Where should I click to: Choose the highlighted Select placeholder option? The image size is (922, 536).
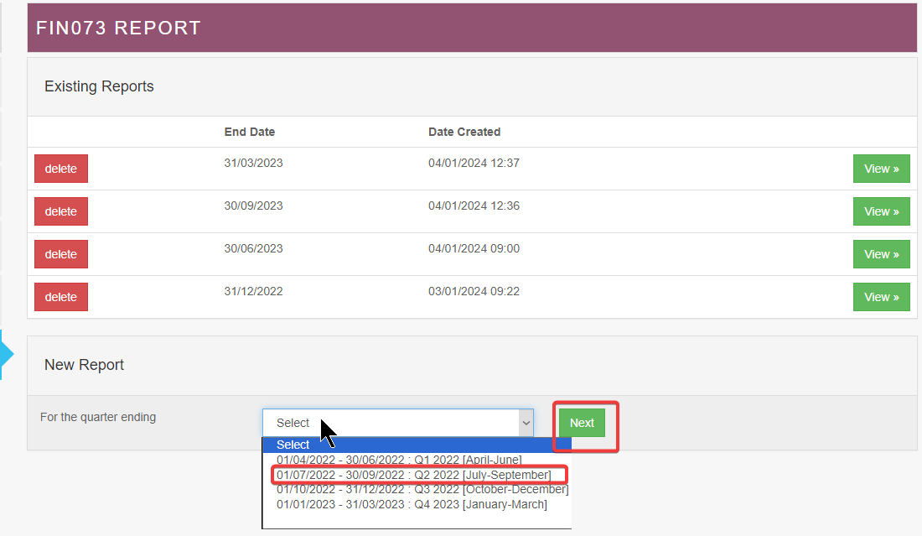point(293,445)
